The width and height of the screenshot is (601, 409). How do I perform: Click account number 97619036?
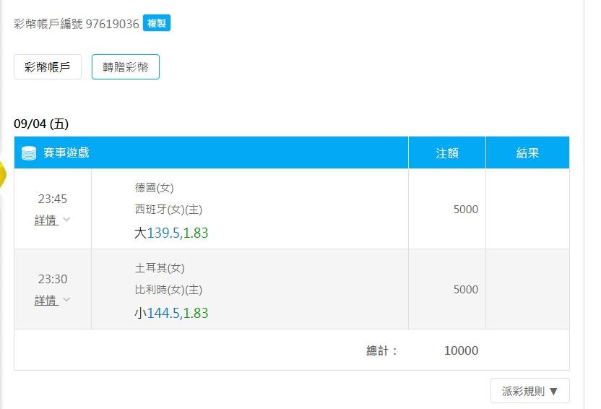112,24
